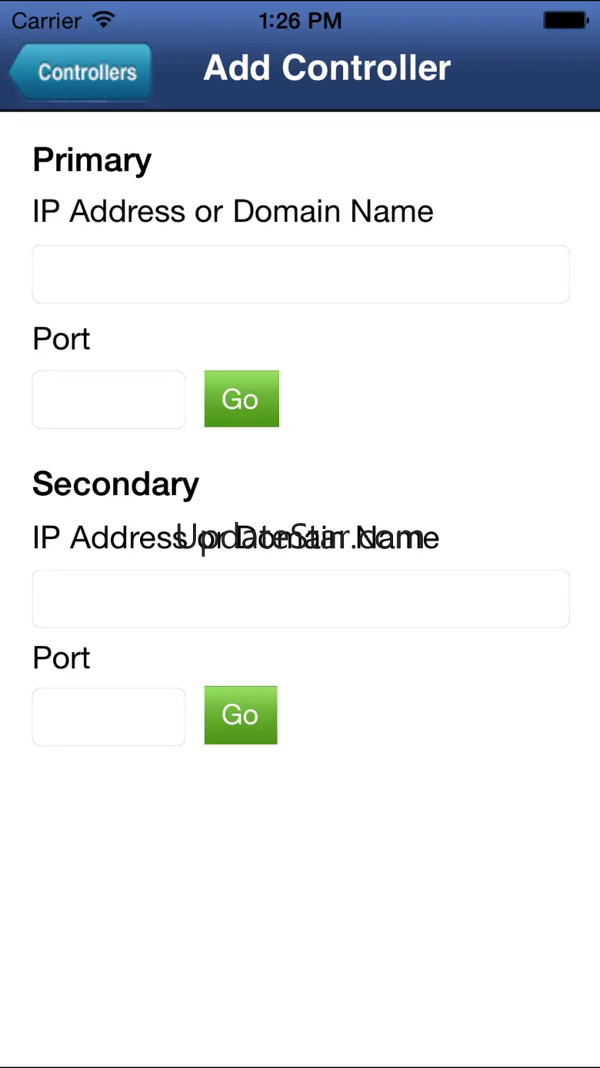Image resolution: width=600 pixels, height=1068 pixels.
Task: Tap the Port label under Secondary
Action: 62,658
